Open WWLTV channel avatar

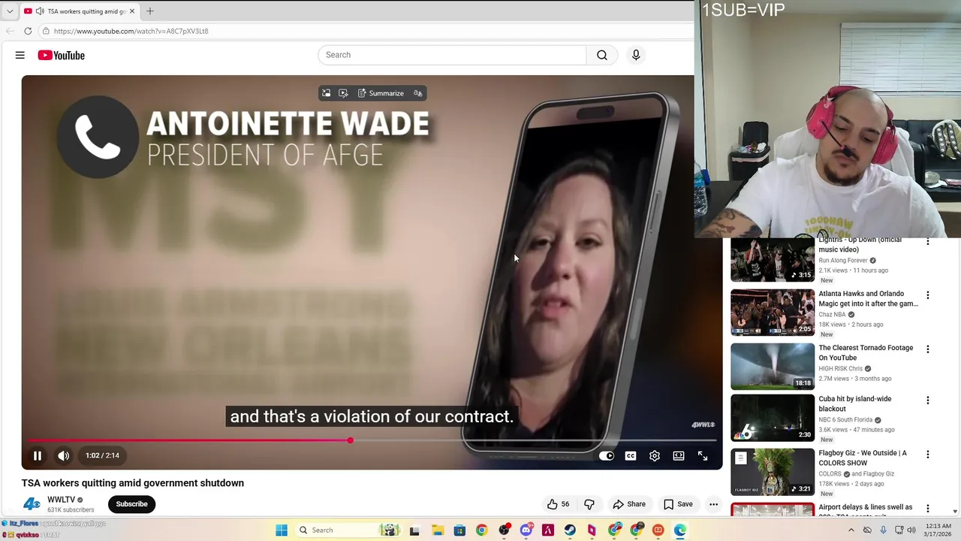(x=32, y=504)
